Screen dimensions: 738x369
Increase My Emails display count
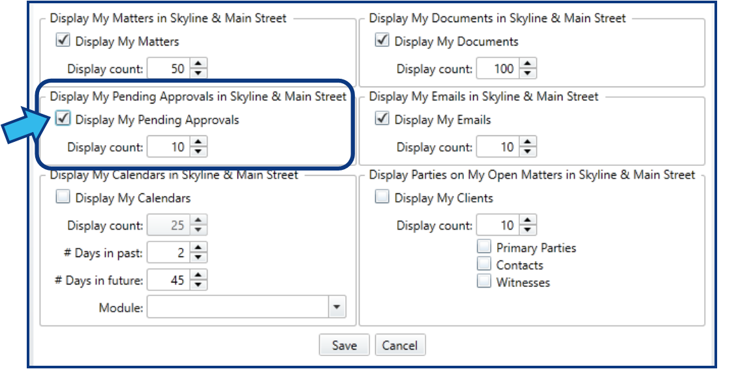click(528, 142)
